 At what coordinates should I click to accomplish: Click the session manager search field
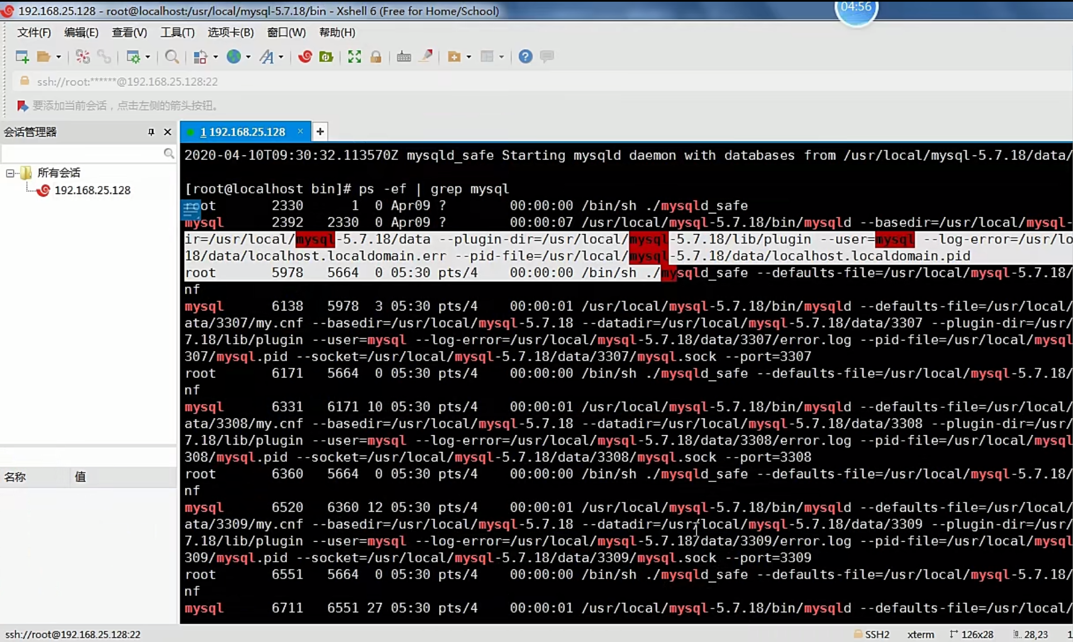click(82, 153)
